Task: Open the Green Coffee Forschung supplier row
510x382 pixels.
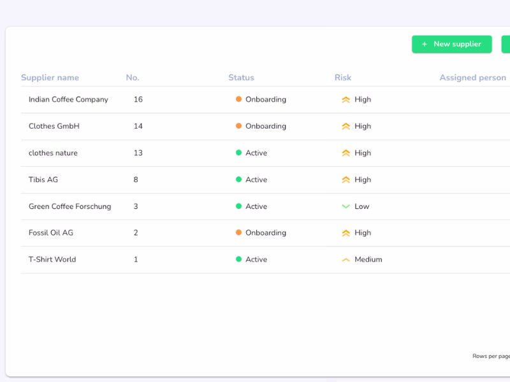Action: 69,206
